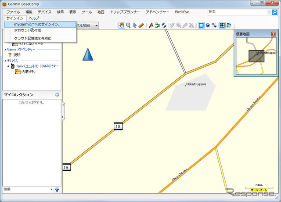Select the New Route tool
This screenshot has width=281, height=202.
click(158, 25)
